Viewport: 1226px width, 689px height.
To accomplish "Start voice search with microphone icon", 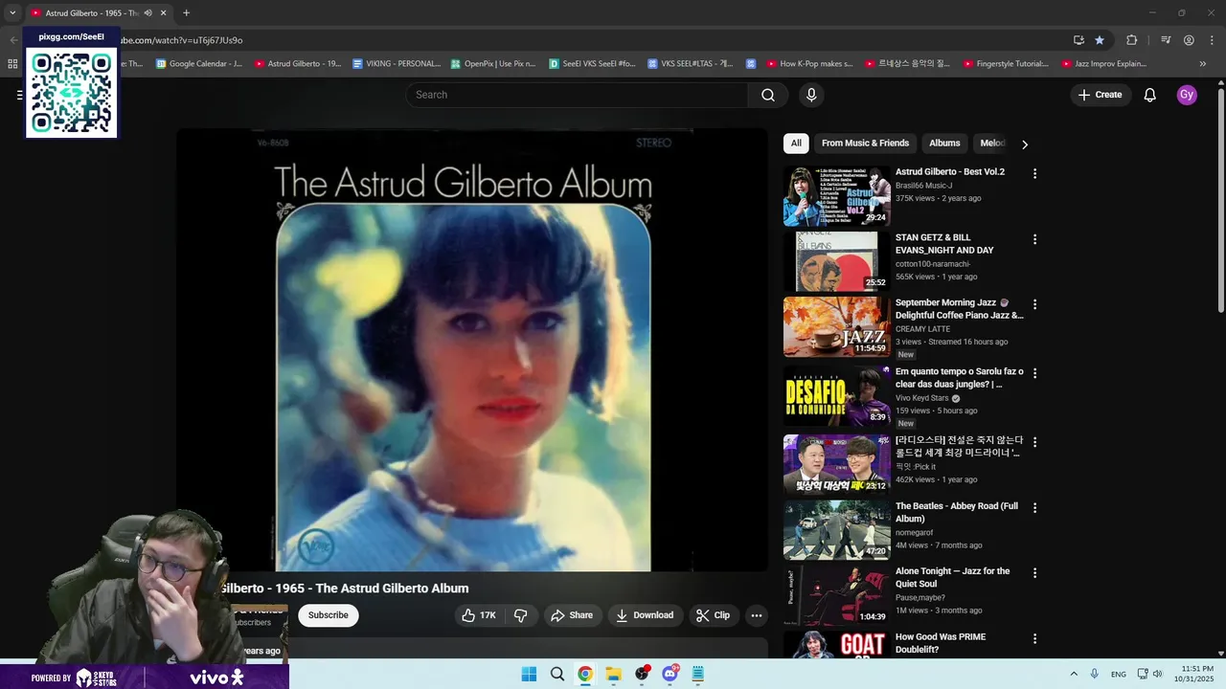I will coord(811,95).
